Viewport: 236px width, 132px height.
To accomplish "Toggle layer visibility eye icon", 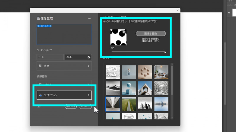I will click(x=229, y=13).
